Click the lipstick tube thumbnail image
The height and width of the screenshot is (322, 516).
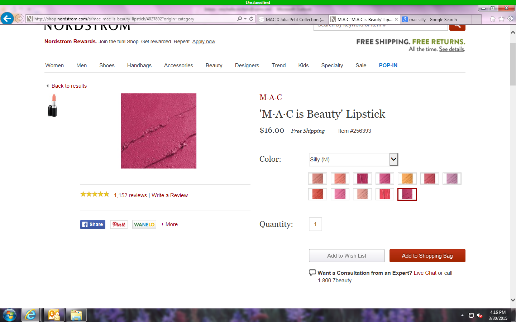53,105
